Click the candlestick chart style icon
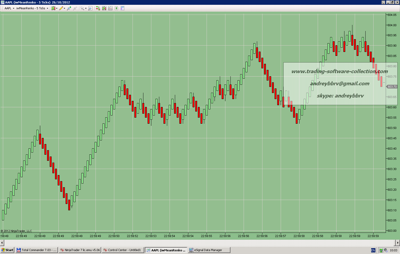Viewport: 400px width, 254px height. coord(53,8)
